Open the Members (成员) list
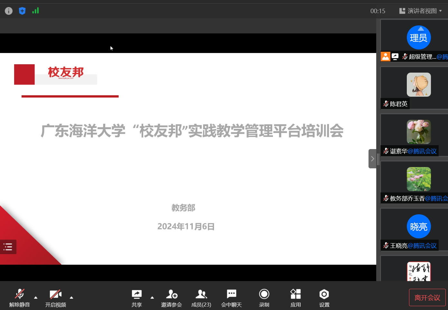 [x=201, y=298]
